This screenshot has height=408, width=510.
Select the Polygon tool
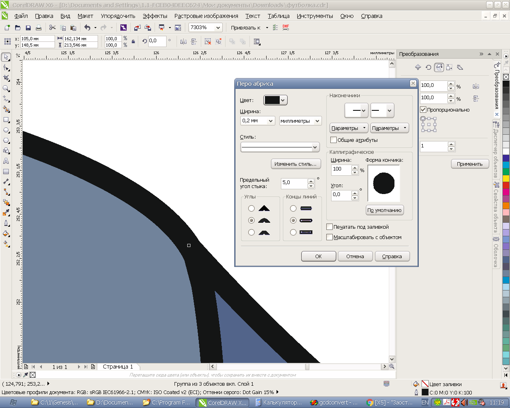click(x=6, y=140)
